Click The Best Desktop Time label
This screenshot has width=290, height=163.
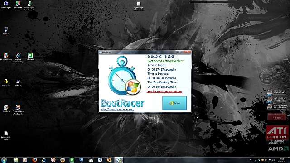(162, 82)
